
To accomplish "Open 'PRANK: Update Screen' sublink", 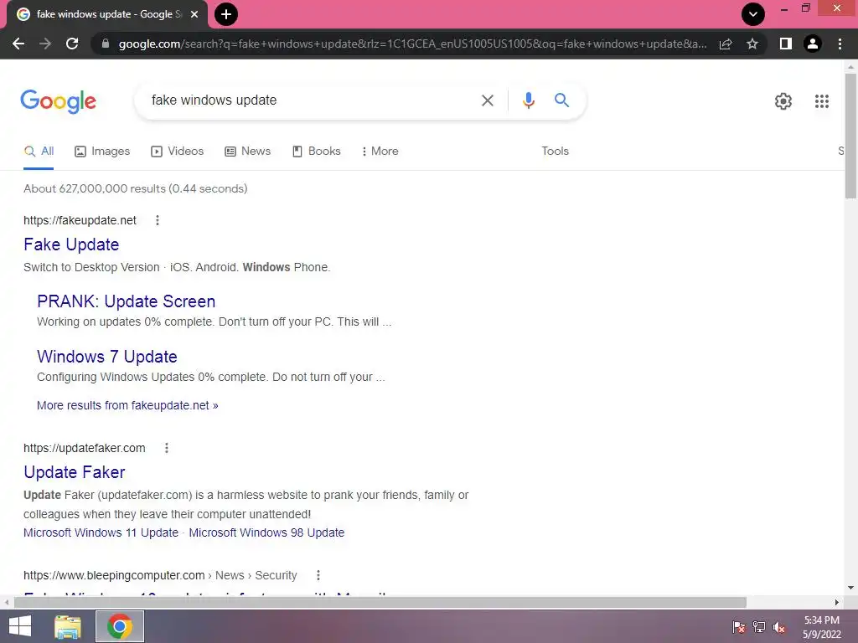I will [126, 301].
